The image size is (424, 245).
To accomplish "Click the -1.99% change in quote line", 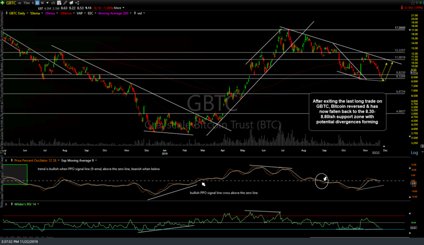I will (108, 8).
